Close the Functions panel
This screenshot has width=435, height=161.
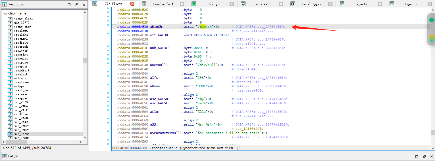pos(84,5)
